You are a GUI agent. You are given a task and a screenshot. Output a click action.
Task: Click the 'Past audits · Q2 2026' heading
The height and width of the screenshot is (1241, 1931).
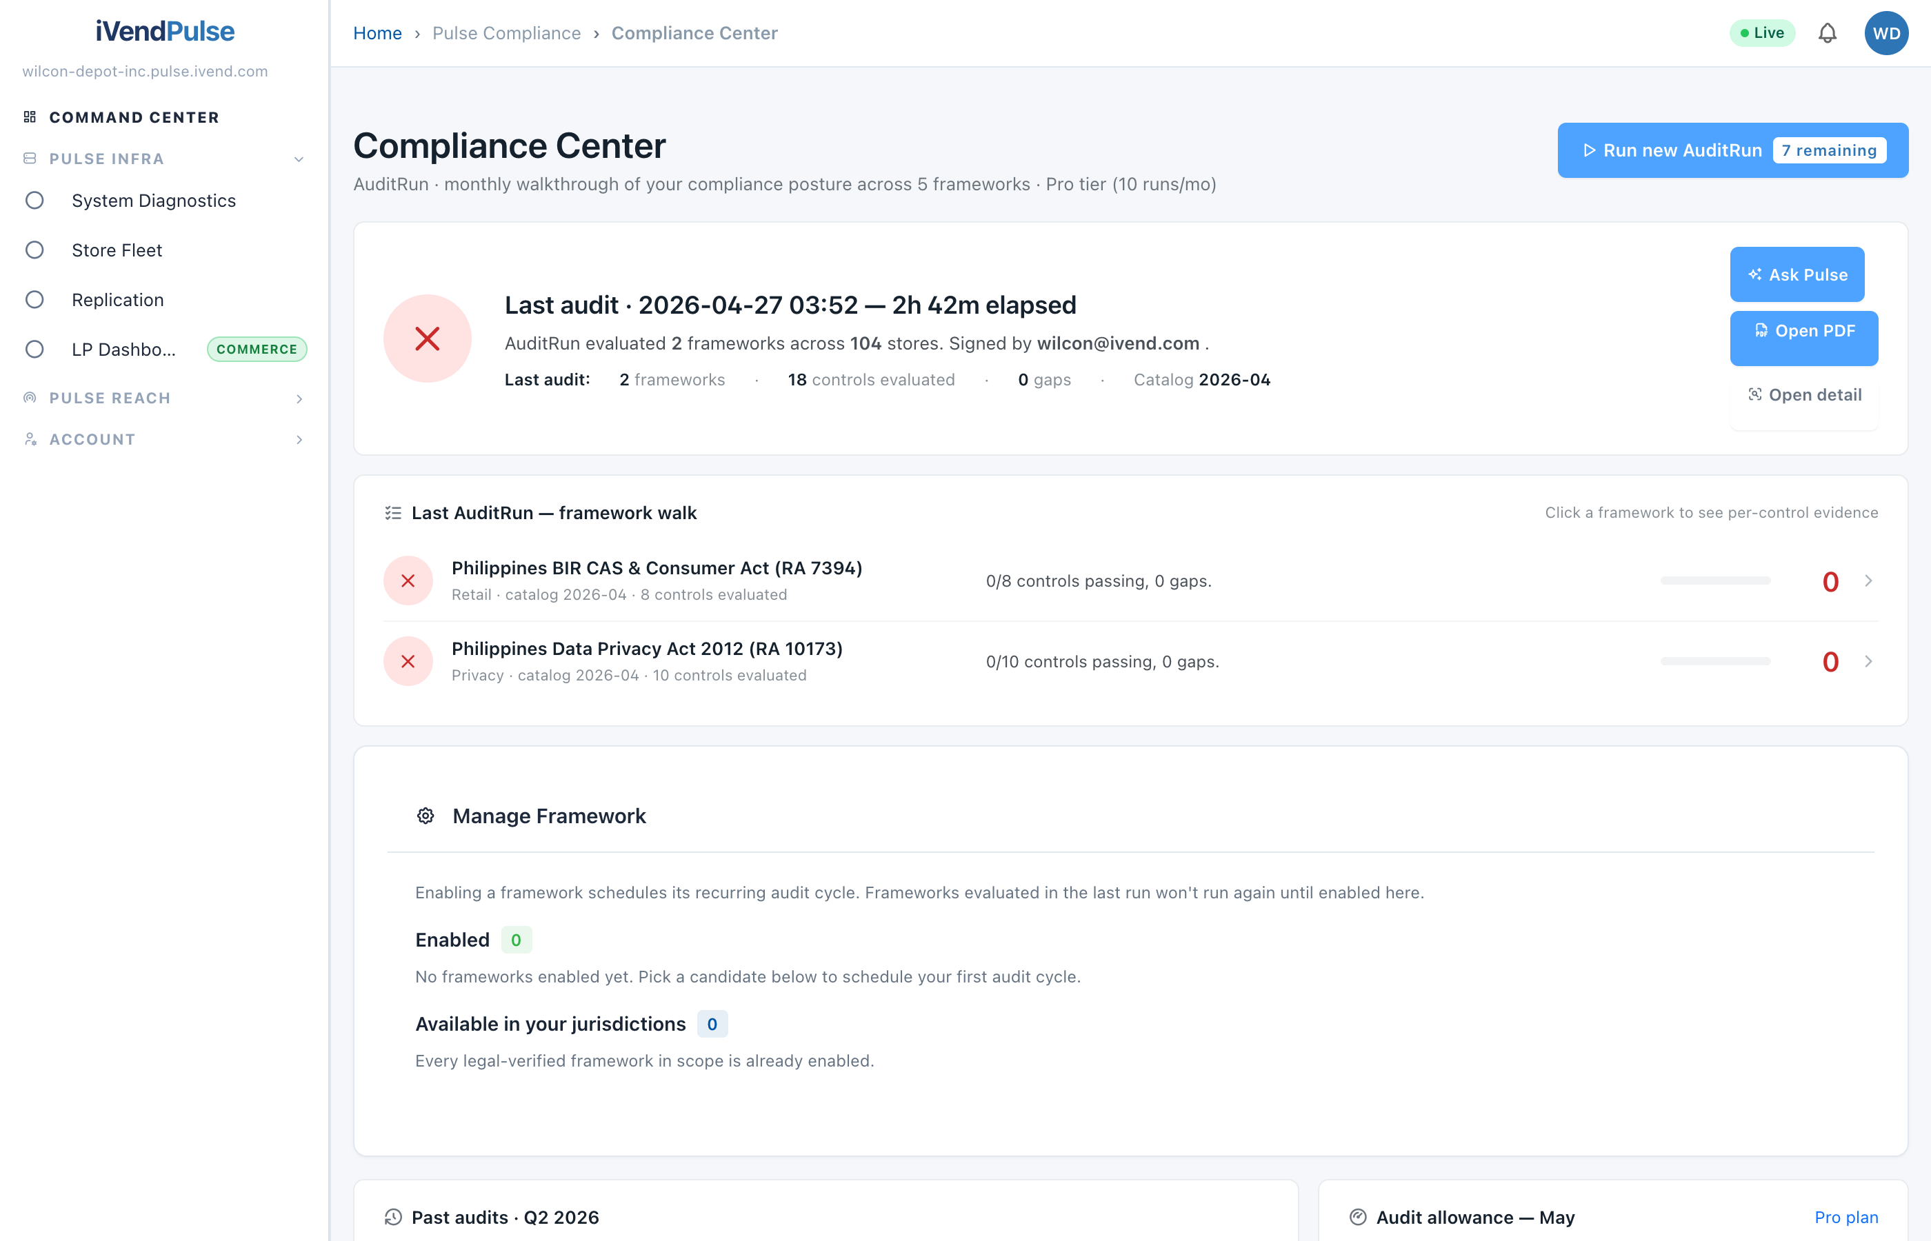coord(506,1217)
